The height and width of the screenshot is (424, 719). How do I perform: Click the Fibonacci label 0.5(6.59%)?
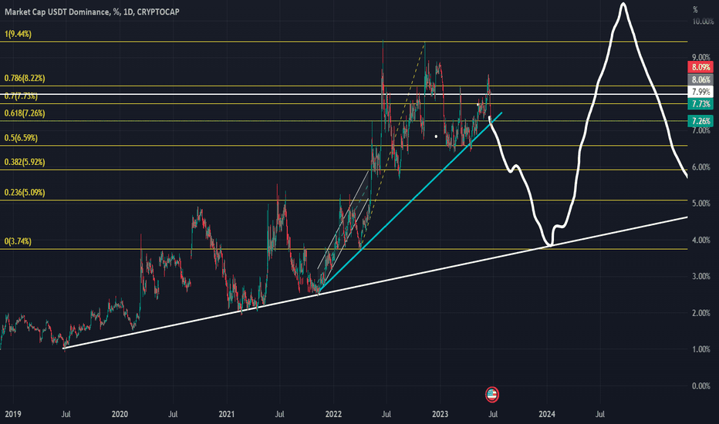21,137
